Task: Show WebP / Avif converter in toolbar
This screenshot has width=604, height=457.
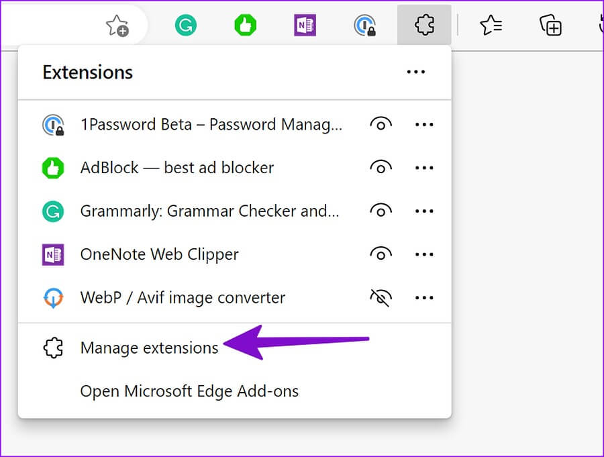Action: pyautogui.click(x=381, y=297)
